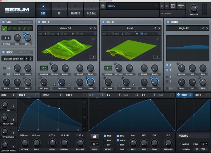Toggle filter routing for oscillator B

point(167,70)
